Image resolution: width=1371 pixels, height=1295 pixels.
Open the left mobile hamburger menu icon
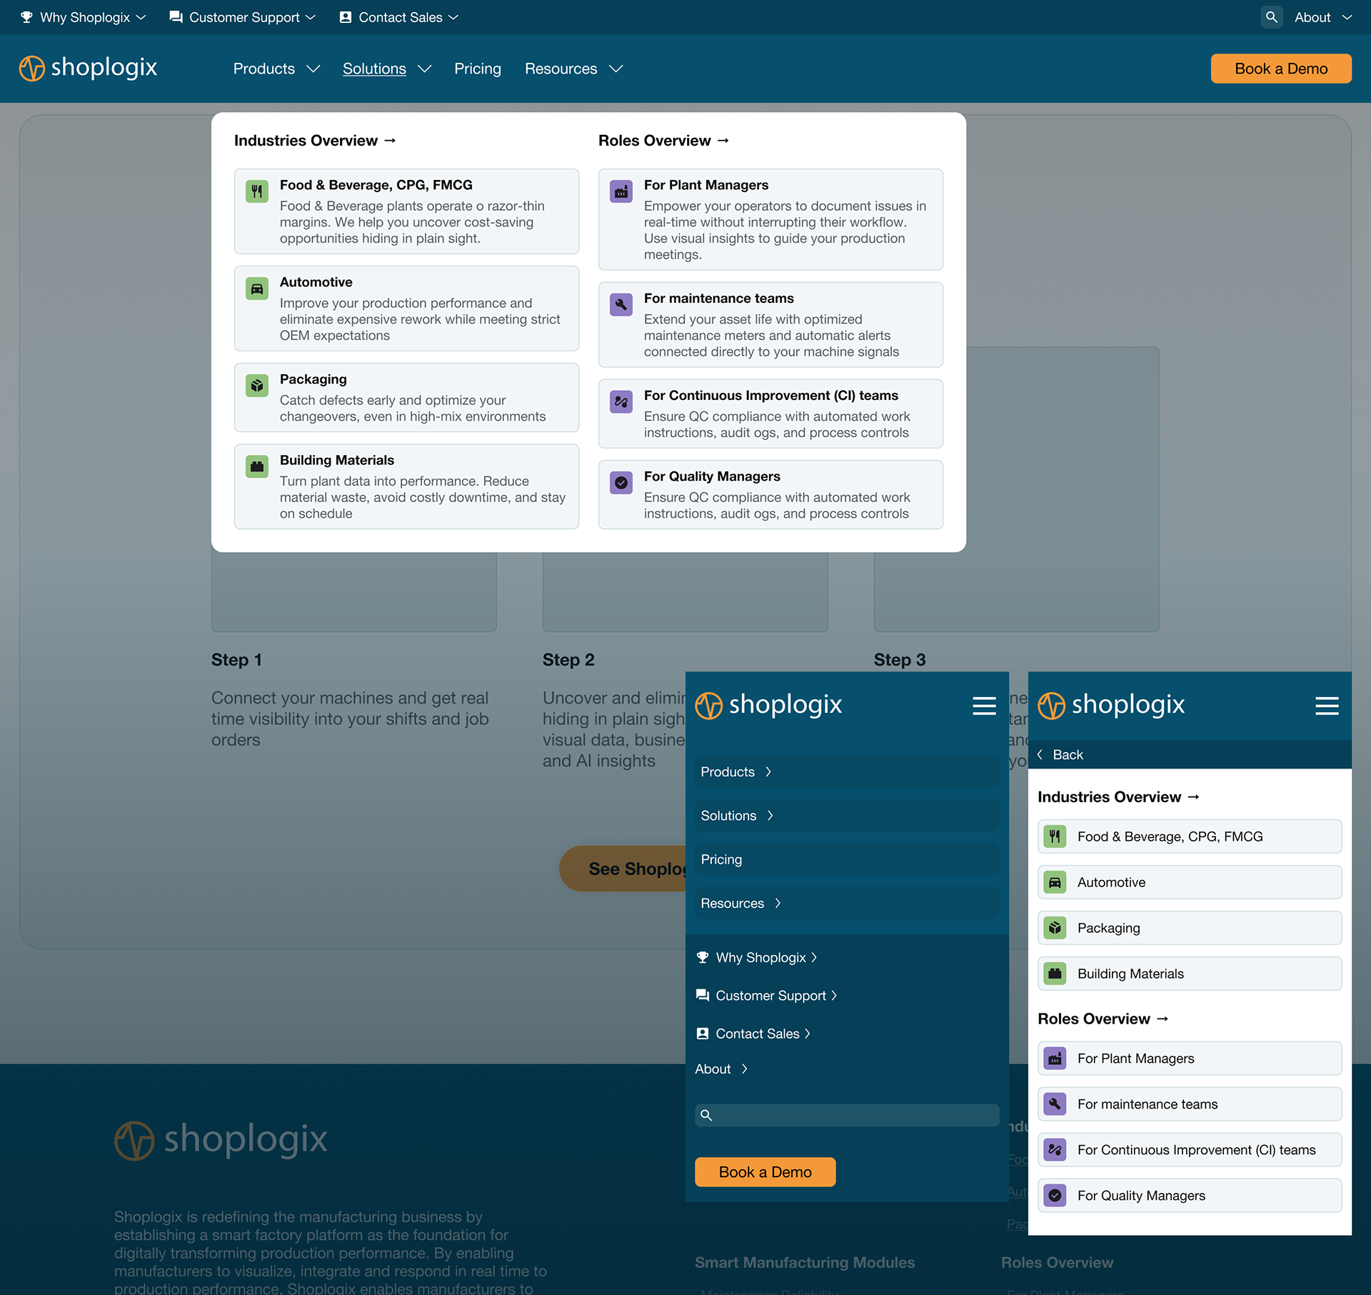coord(984,706)
